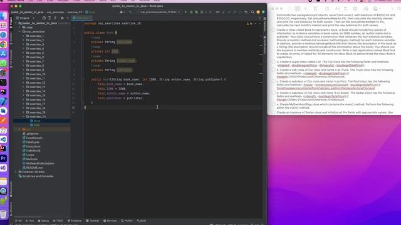Open Visual Studio Code from the Dock
The height and width of the screenshot is (225, 401).
coord(3,139)
